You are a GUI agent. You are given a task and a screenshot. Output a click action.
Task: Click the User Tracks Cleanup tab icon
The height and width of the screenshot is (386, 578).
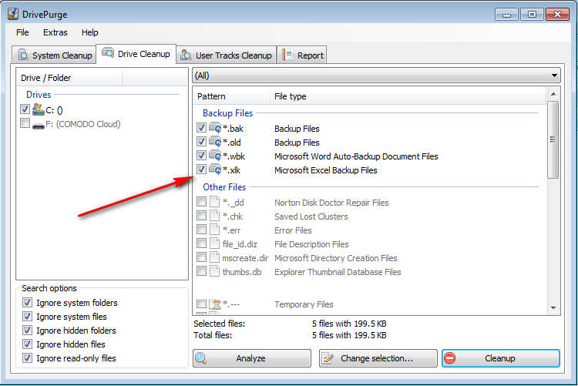point(186,55)
